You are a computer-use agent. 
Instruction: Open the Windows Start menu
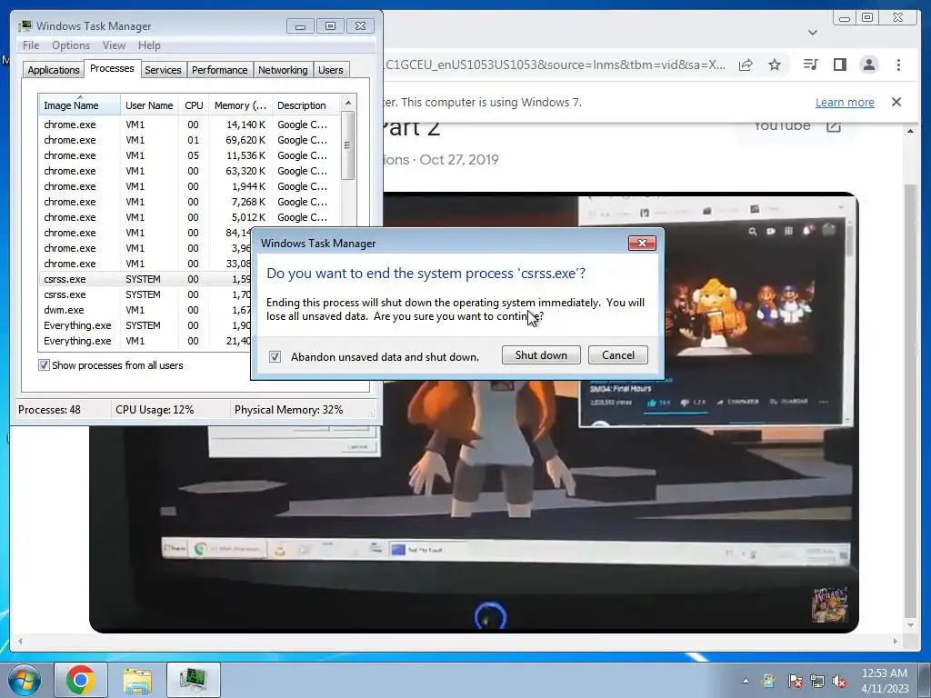(25, 680)
